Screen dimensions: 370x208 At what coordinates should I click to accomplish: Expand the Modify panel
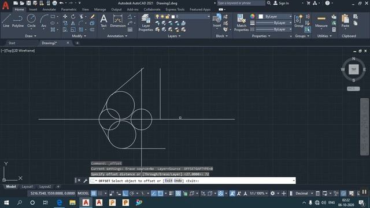point(79,36)
